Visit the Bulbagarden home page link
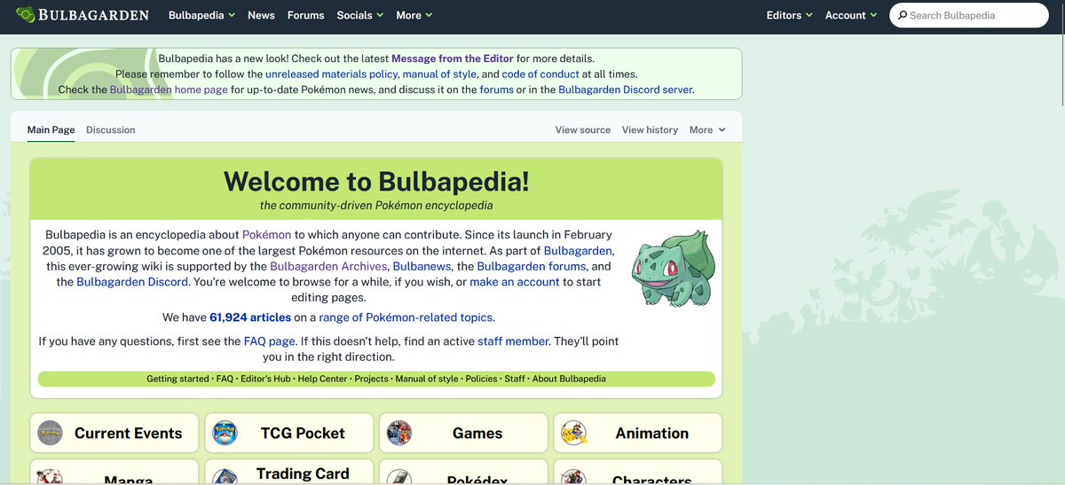The image size is (1065, 485). 169,90
